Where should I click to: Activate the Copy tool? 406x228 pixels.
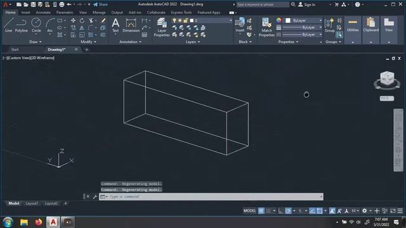74,28
